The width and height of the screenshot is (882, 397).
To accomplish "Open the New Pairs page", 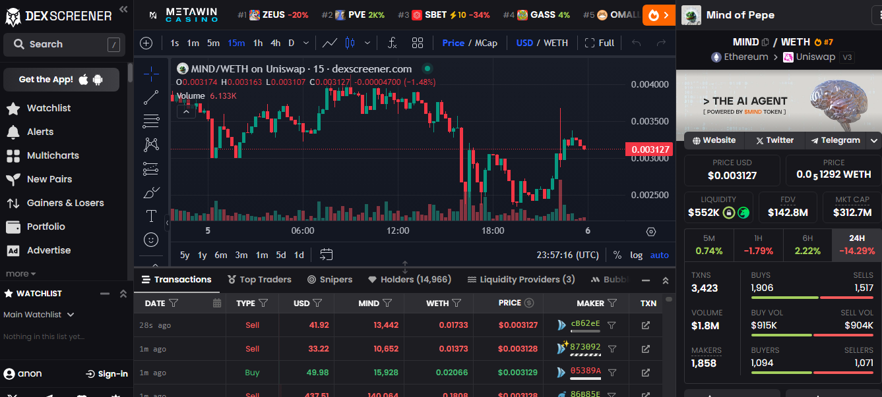I will pyautogui.click(x=49, y=179).
